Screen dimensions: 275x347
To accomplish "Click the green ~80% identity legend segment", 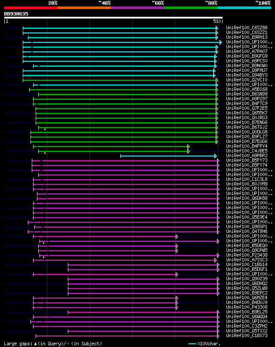I will coord(191,8).
